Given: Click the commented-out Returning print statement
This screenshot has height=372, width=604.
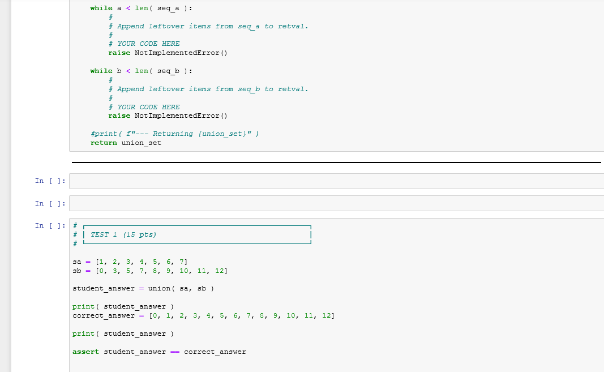Looking at the screenshot, I should coord(173,134).
